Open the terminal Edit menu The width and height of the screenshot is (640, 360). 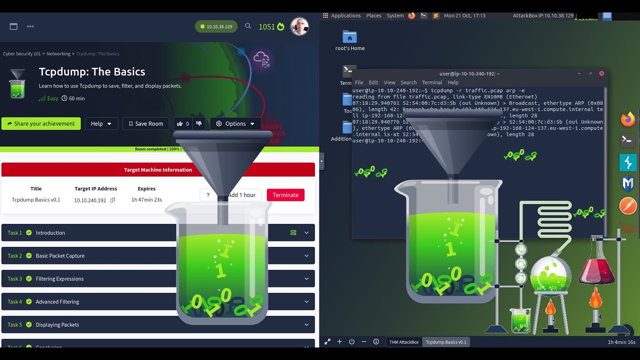[x=373, y=82]
